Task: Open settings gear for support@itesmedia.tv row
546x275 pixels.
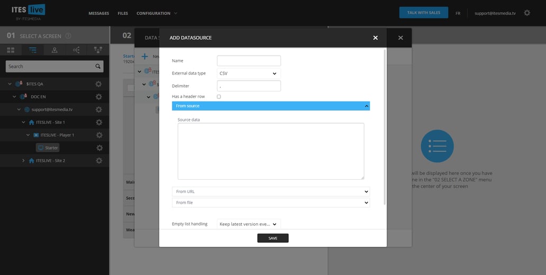Action: click(x=98, y=109)
